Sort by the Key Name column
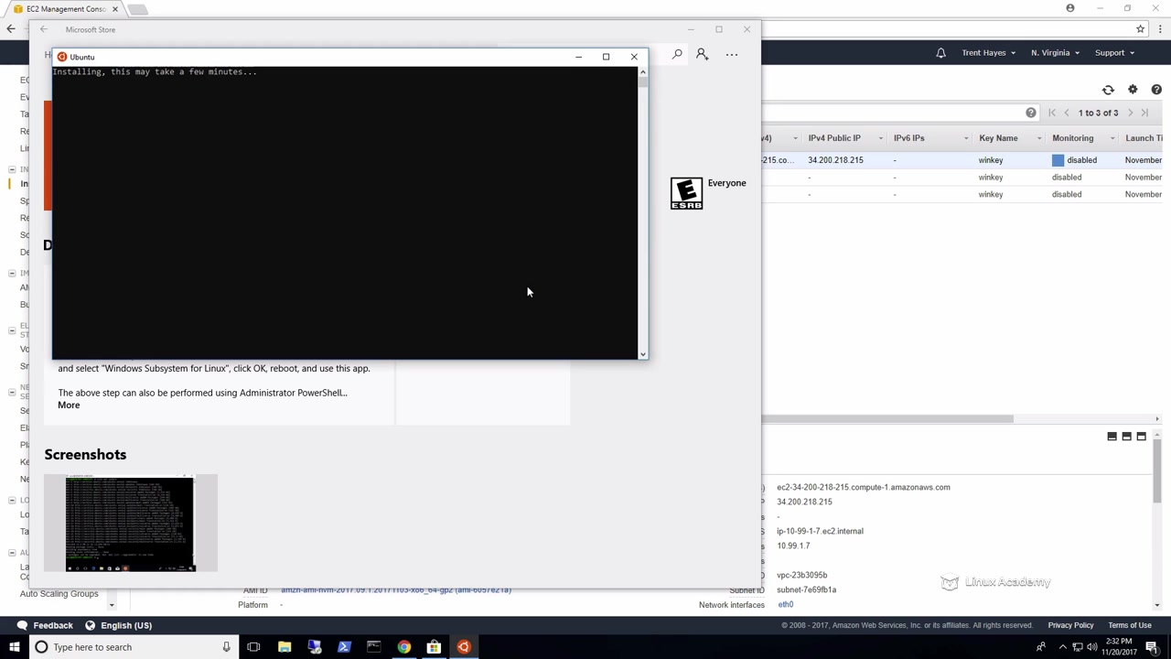1171x659 pixels. pos(998,138)
